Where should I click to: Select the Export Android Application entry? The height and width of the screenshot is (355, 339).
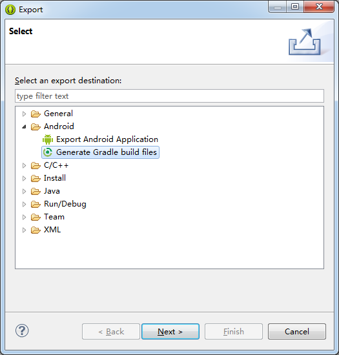pos(107,139)
